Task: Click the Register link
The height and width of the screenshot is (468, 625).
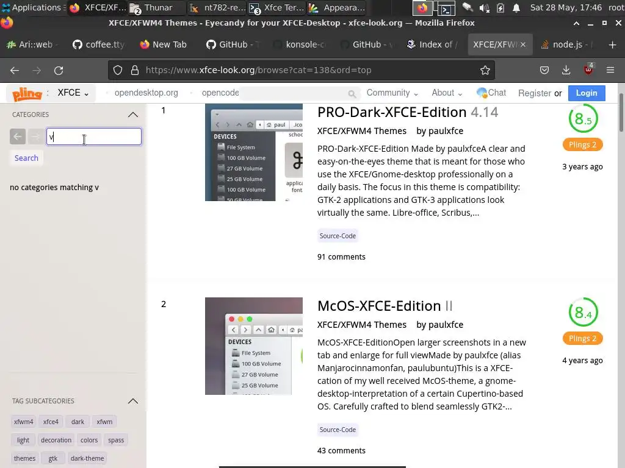Action: (x=535, y=93)
